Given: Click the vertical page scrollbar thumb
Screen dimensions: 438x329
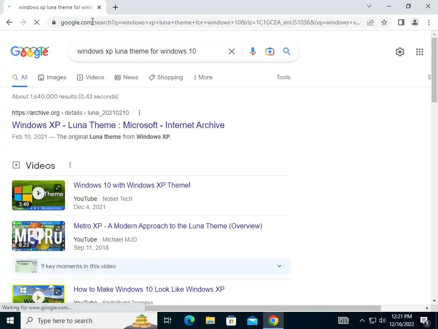Looking at the screenshot, I should (x=434, y=70).
